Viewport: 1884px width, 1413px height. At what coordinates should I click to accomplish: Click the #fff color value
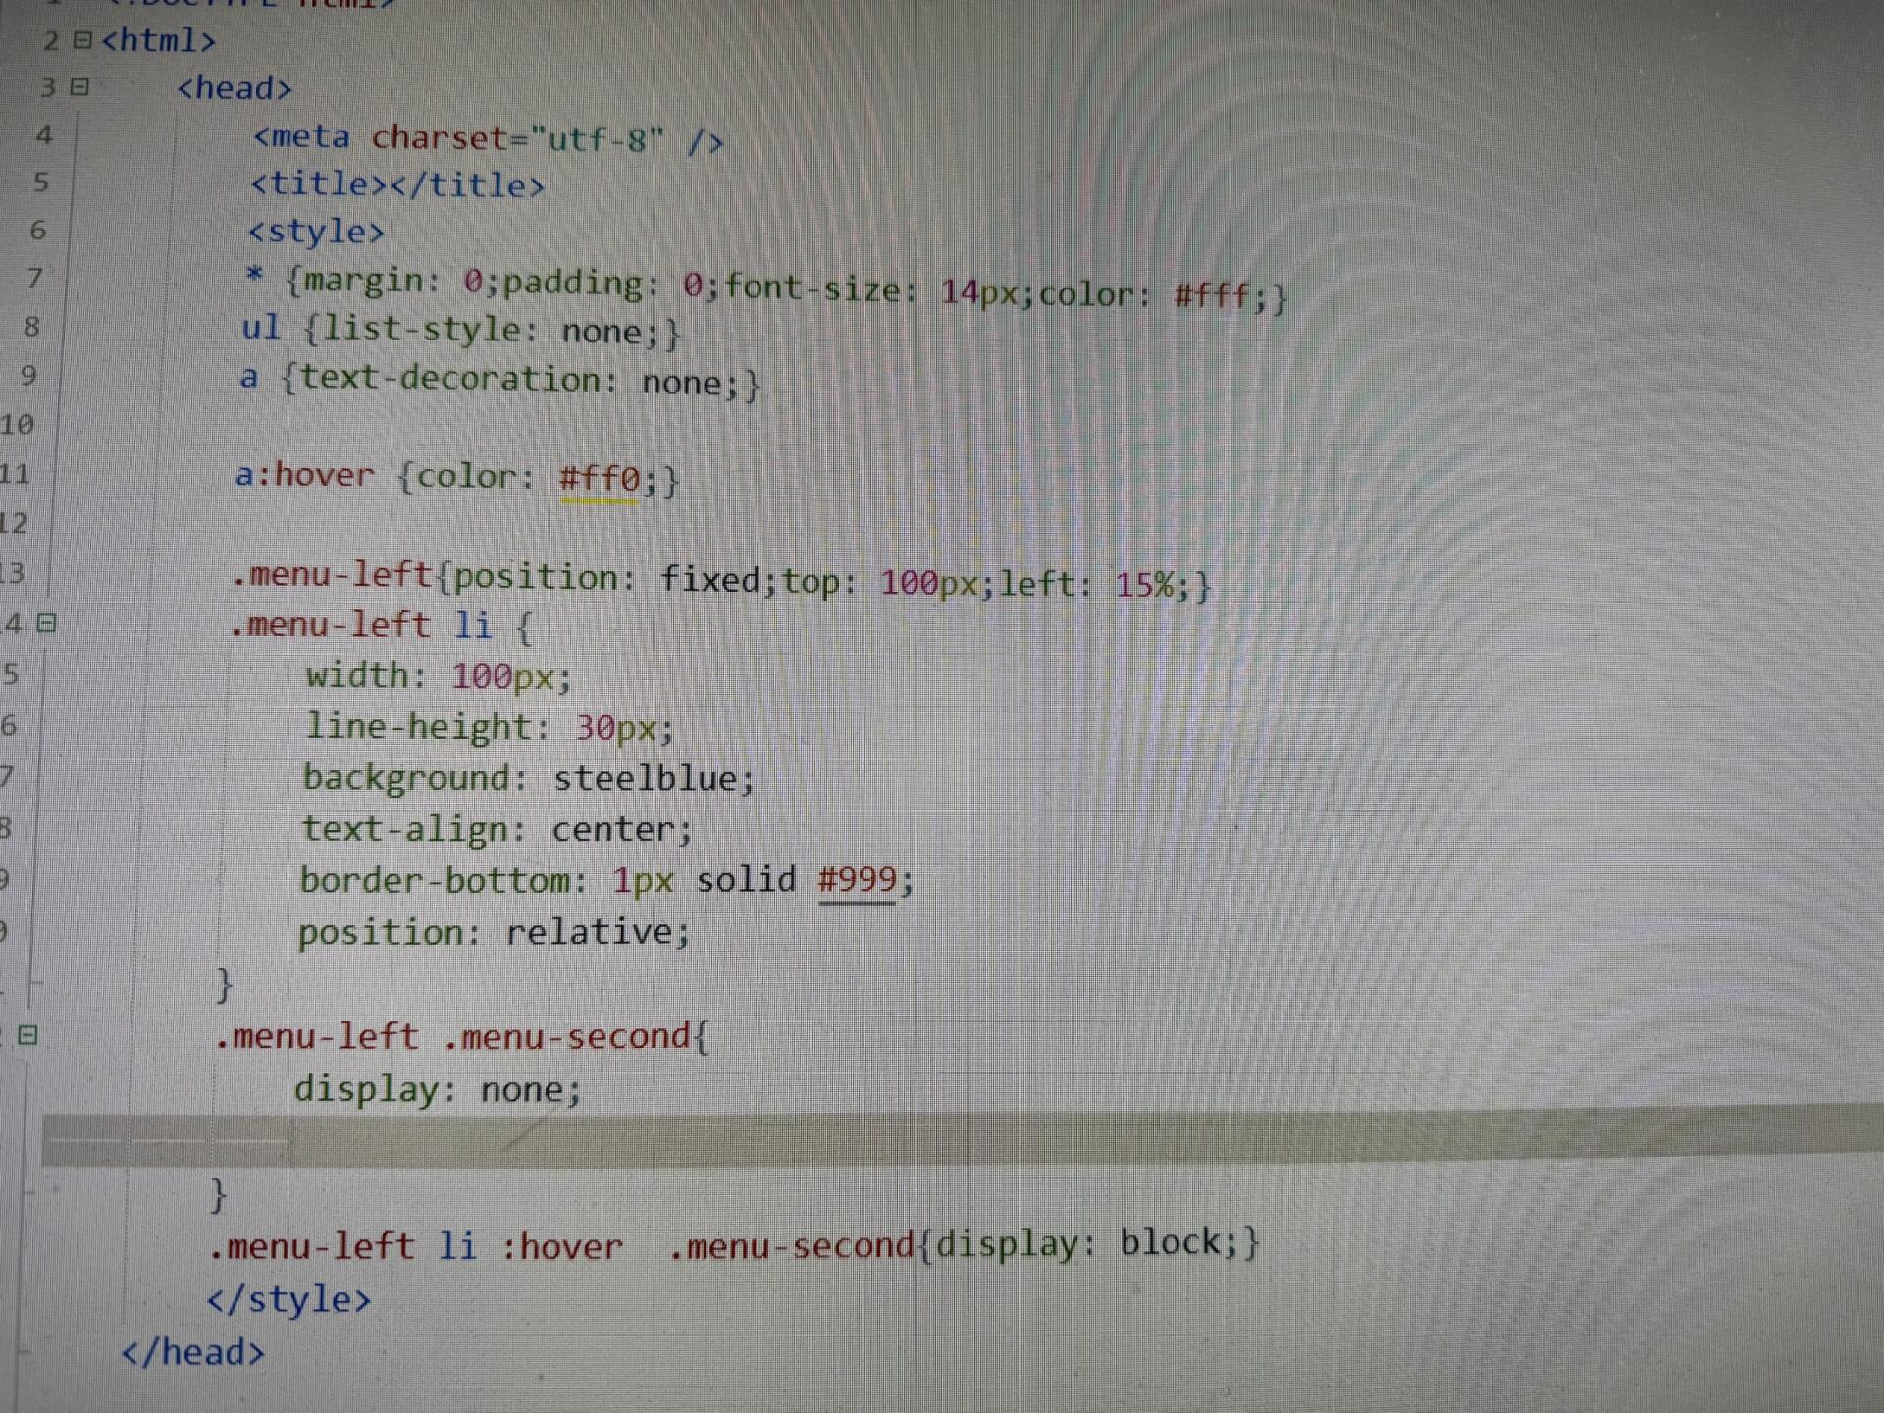pyautogui.click(x=1212, y=294)
